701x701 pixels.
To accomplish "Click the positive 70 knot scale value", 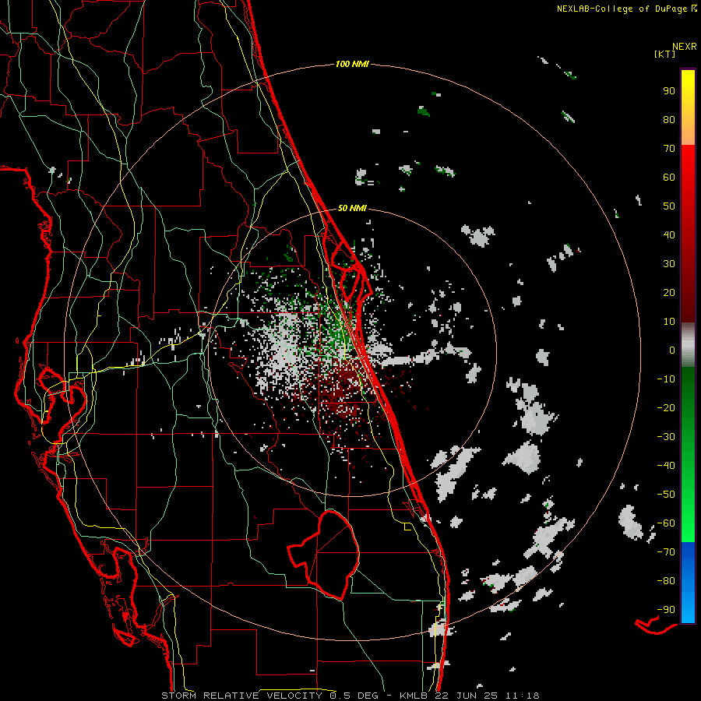I will [669, 149].
